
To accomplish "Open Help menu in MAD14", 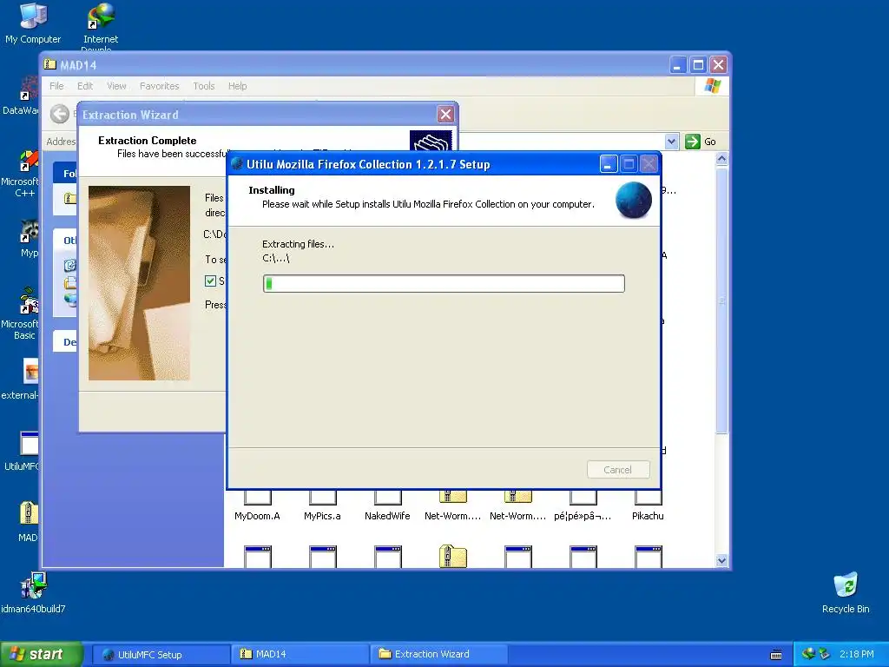I will (238, 86).
